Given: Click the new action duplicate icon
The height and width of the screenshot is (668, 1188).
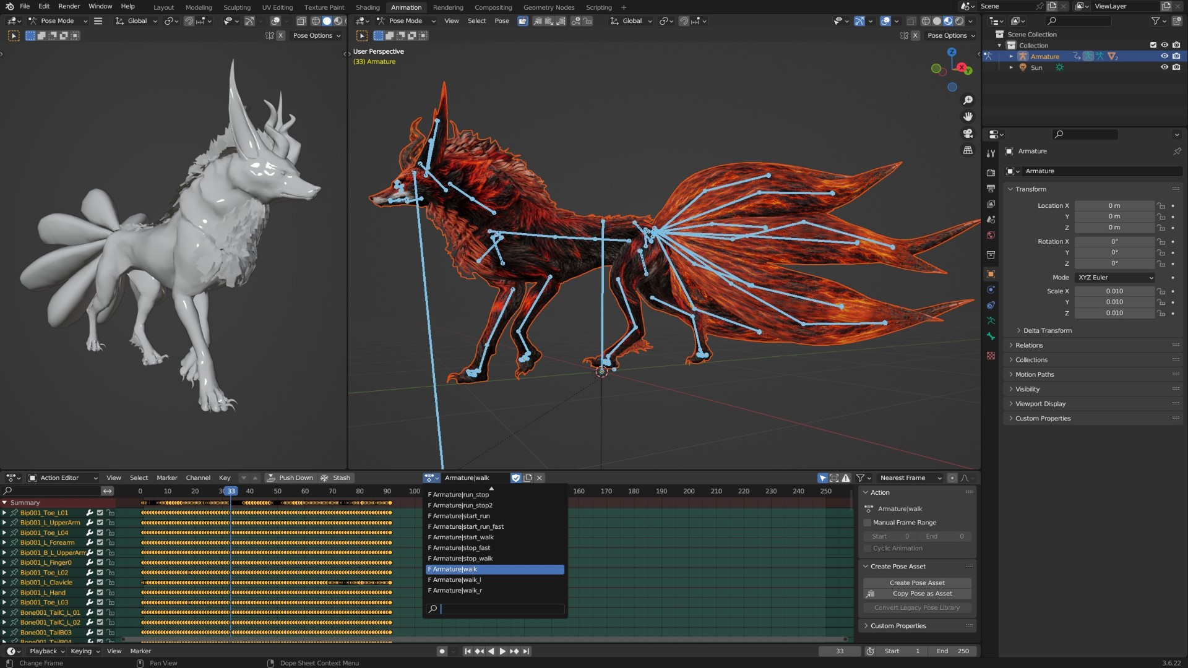Looking at the screenshot, I should coord(528,478).
